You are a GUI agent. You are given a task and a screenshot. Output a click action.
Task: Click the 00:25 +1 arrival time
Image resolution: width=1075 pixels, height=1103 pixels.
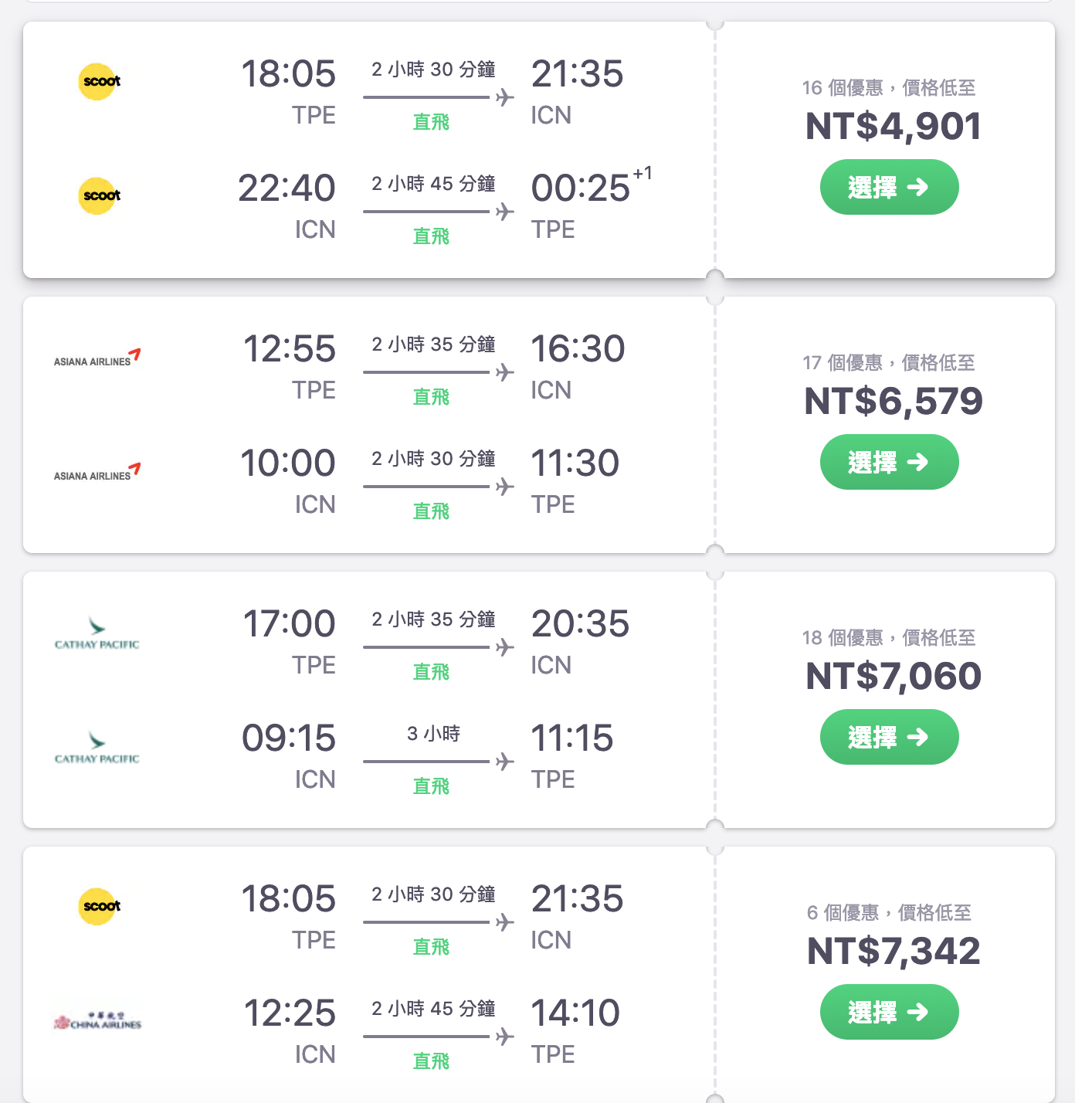click(x=592, y=187)
